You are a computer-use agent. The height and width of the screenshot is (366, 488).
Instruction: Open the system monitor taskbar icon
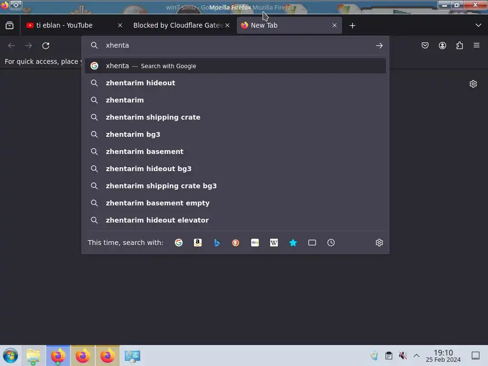[x=132, y=356]
